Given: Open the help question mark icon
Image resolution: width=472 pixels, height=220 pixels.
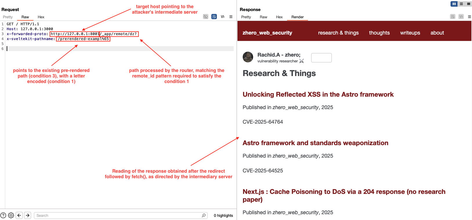Looking at the screenshot, I should tap(3, 215).
